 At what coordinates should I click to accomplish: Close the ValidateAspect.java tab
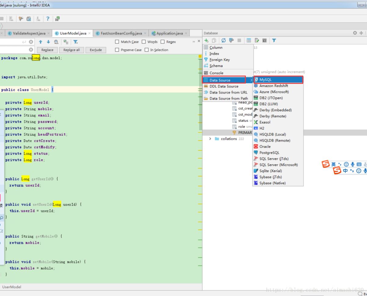click(49, 33)
